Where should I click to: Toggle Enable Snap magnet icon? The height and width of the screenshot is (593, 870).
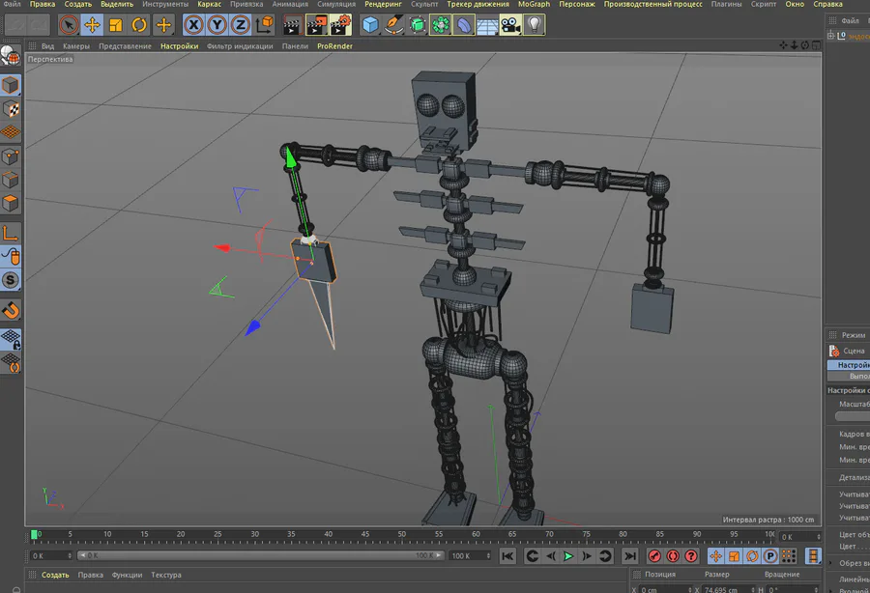click(x=11, y=310)
